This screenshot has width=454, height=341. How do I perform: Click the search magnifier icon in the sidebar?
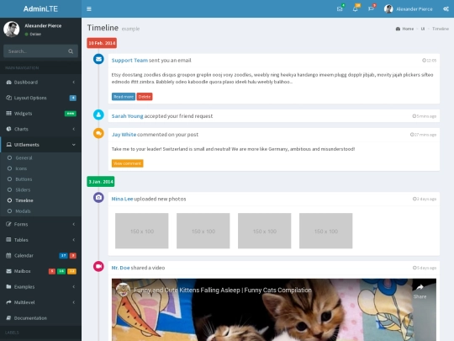tap(71, 51)
